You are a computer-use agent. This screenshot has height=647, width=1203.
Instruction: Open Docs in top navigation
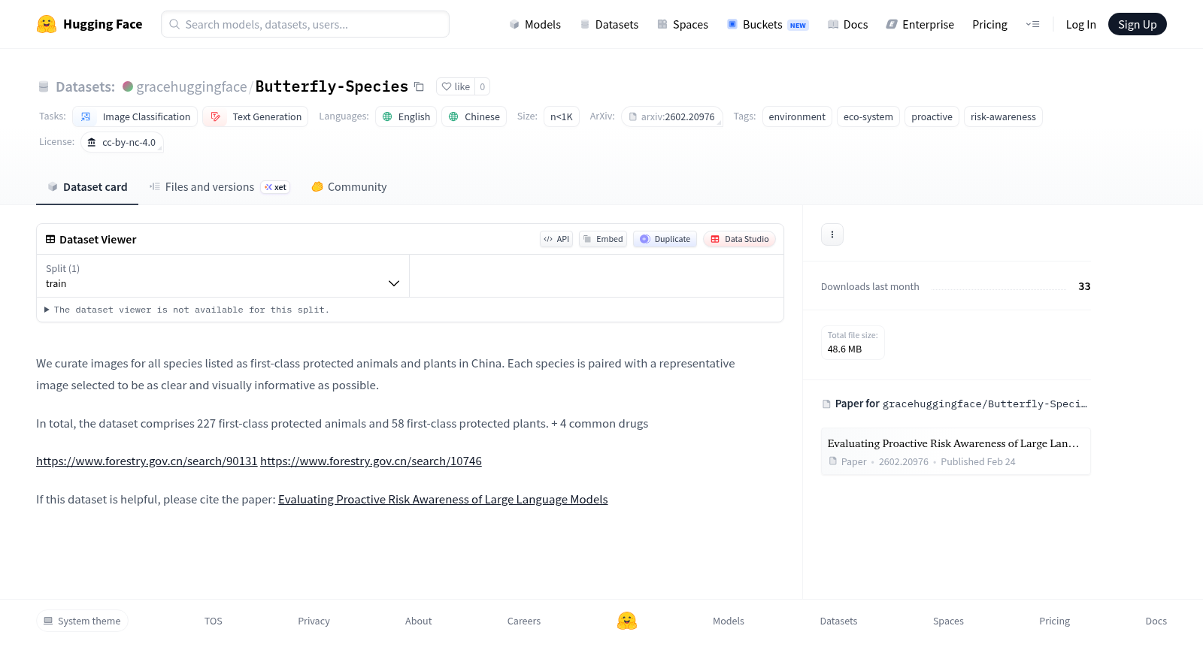(x=847, y=24)
